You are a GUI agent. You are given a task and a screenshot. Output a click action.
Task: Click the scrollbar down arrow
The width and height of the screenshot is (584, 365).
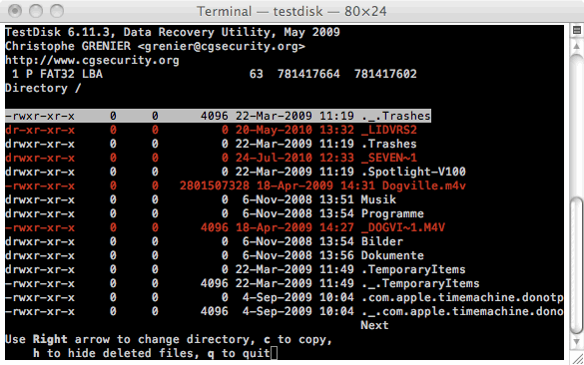point(577,341)
